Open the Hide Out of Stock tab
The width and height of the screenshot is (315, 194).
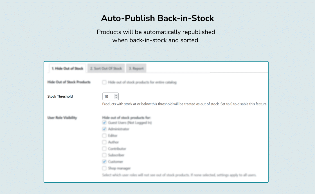(67, 69)
